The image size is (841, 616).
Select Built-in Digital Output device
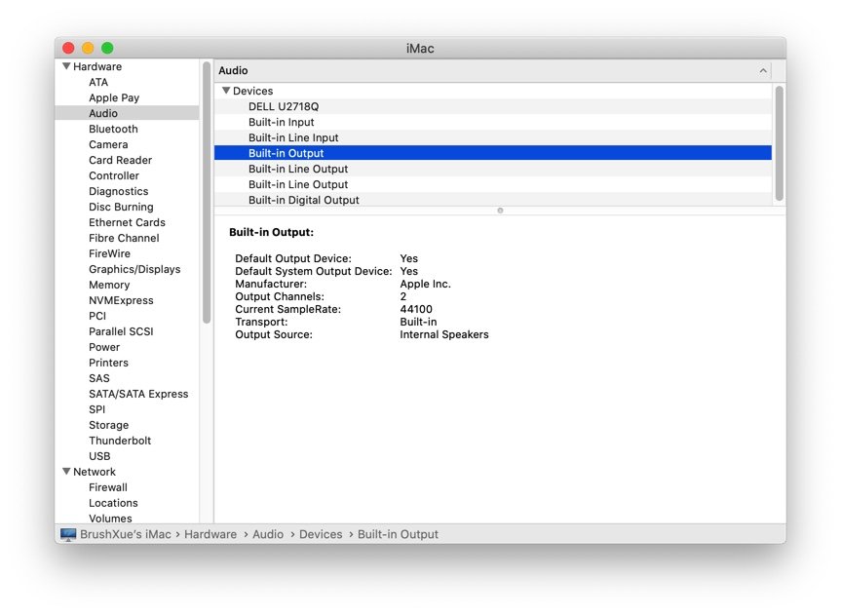[493, 200]
